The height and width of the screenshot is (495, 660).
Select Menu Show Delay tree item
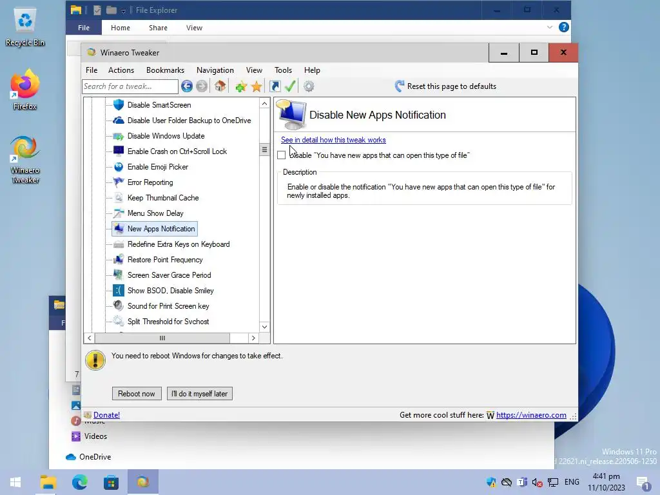click(155, 213)
